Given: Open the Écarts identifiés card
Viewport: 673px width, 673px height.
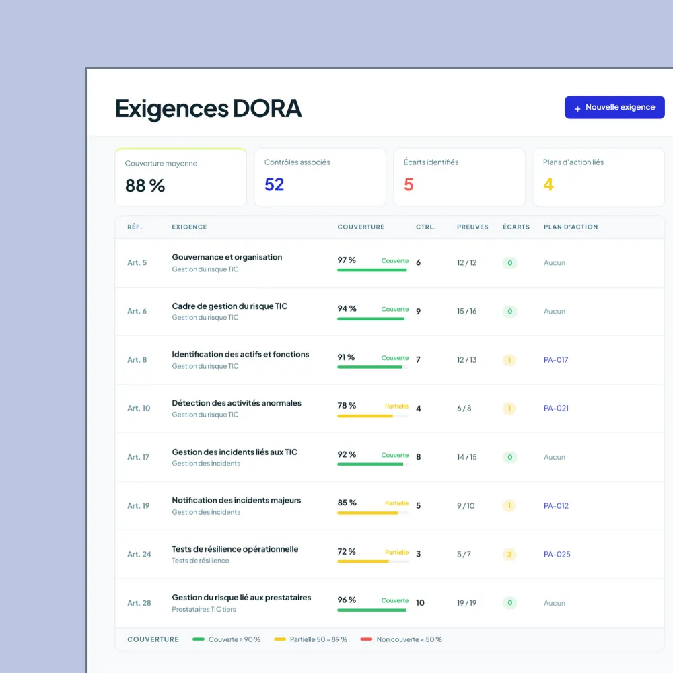Looking at the screenshot, I should point(459,177).
